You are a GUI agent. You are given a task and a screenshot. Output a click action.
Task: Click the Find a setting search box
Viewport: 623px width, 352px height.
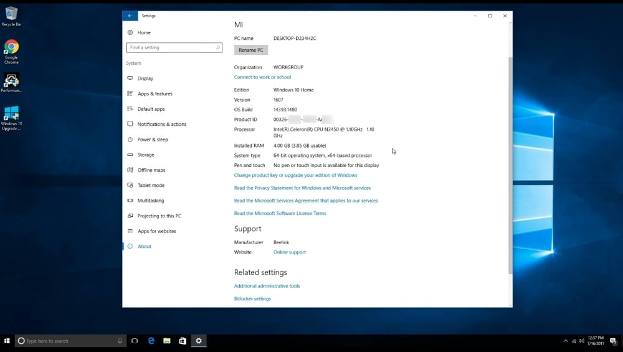coord(171,47)
